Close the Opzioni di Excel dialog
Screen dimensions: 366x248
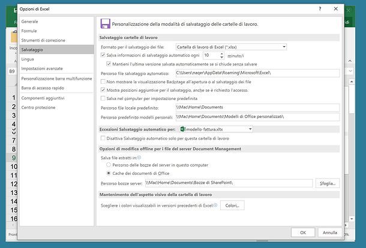[335, 9]
